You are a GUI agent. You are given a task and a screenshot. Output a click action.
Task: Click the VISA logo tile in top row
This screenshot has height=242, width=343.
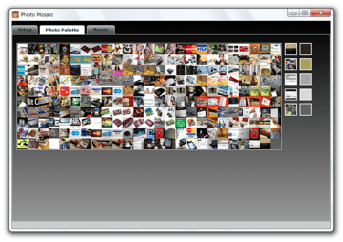click(202, 49)
